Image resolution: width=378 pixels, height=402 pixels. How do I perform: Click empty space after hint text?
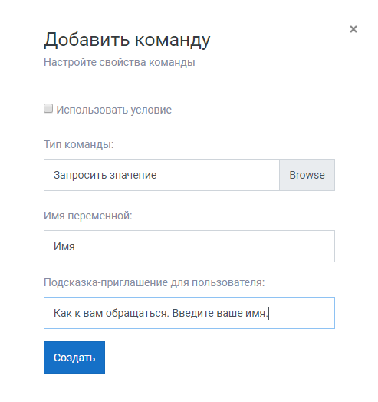[x=301, y=313]
